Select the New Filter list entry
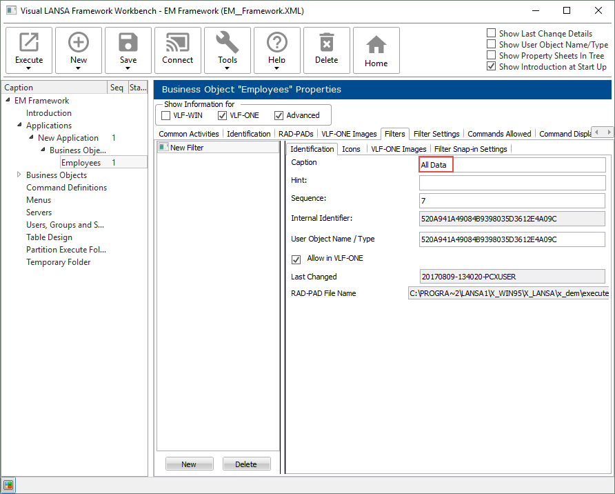 click(218, 148)
